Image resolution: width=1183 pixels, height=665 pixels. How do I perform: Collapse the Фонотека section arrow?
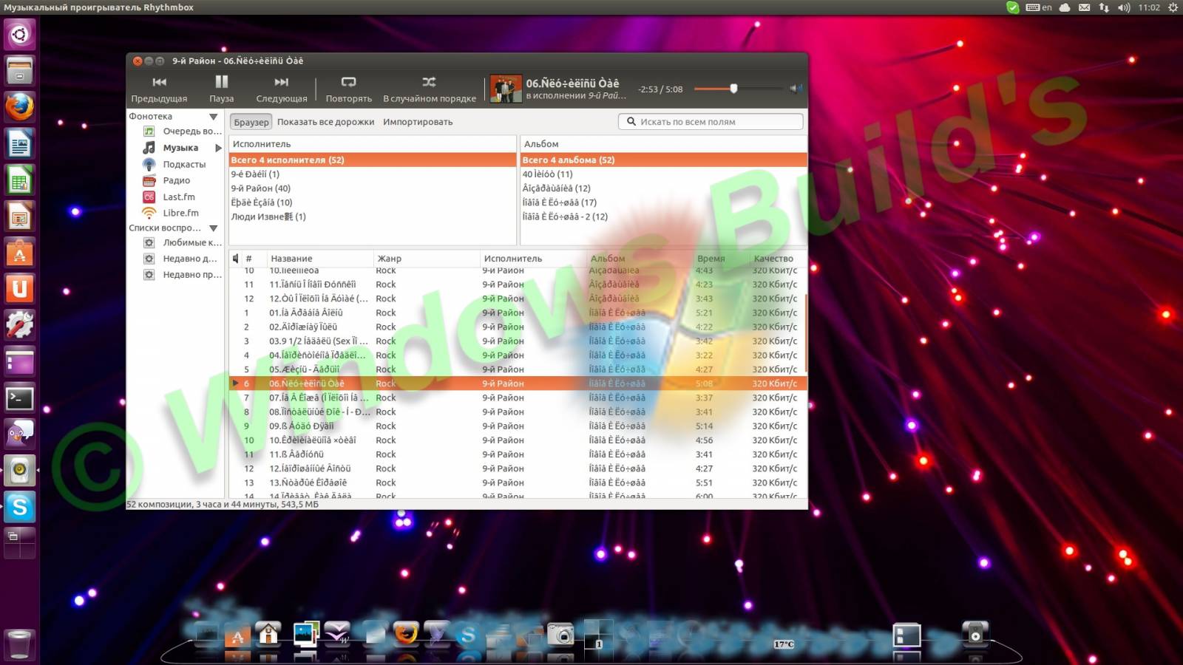pyautogui.click(x=214, y=117)
